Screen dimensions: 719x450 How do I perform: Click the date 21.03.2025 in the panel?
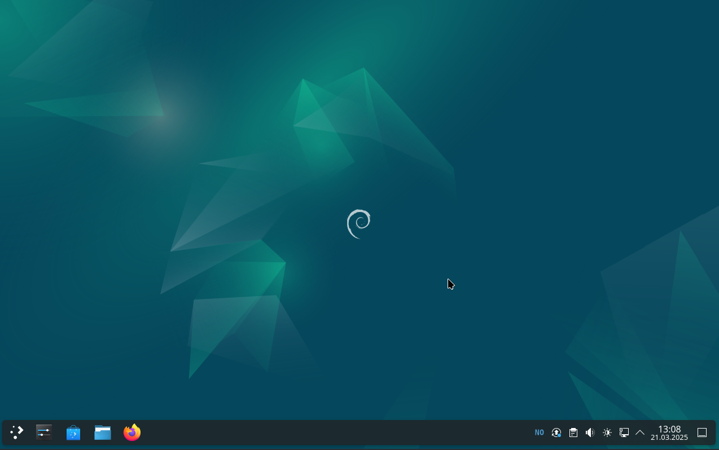pos(669,438)
